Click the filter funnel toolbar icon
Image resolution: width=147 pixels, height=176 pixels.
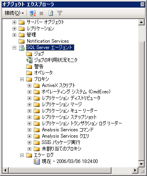pyautogui.click(x=60, y=13)
